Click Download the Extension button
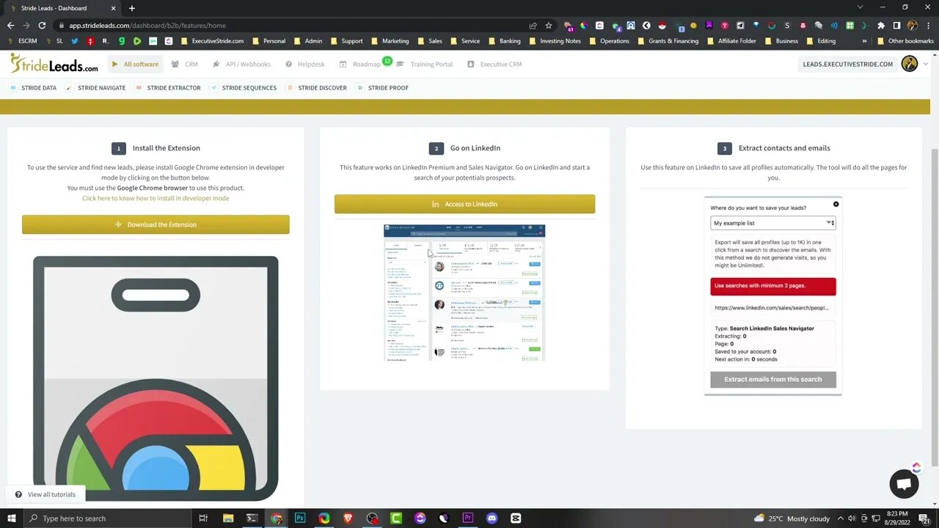This screenshot has width=939, height=528. pos(156,224)
